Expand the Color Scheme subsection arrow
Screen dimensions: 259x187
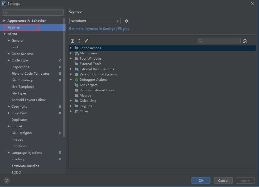[x=9, y=54]
